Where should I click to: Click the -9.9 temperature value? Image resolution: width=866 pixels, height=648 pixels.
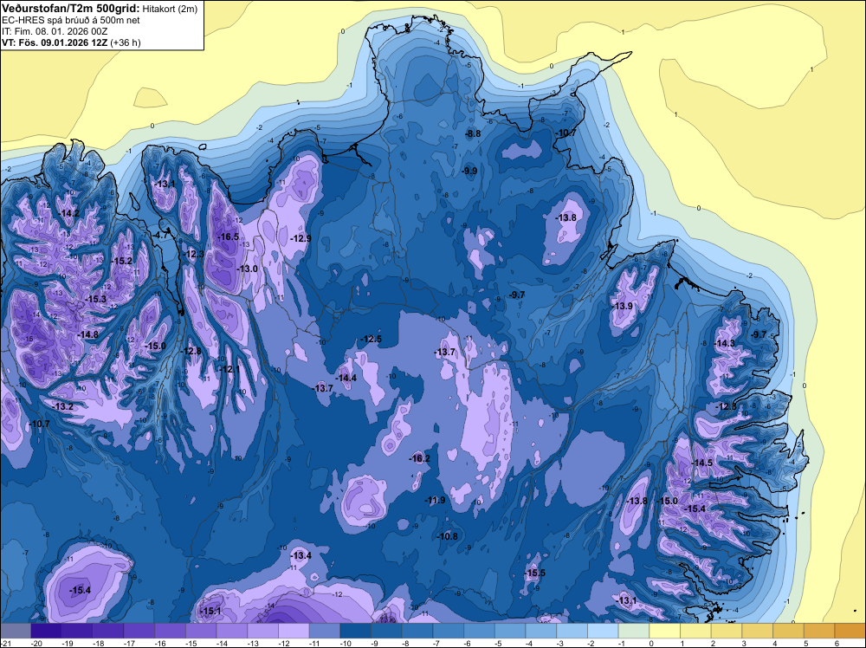click(x=469, y=172)
